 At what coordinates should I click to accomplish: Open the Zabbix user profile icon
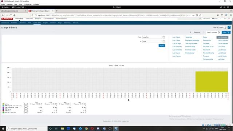pyautogui.click(x=225, y=18)
